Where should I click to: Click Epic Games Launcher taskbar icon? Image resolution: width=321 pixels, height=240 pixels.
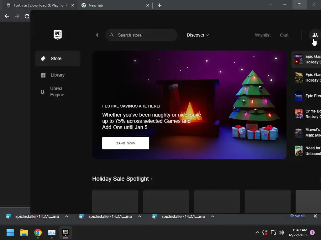(66, 232)
